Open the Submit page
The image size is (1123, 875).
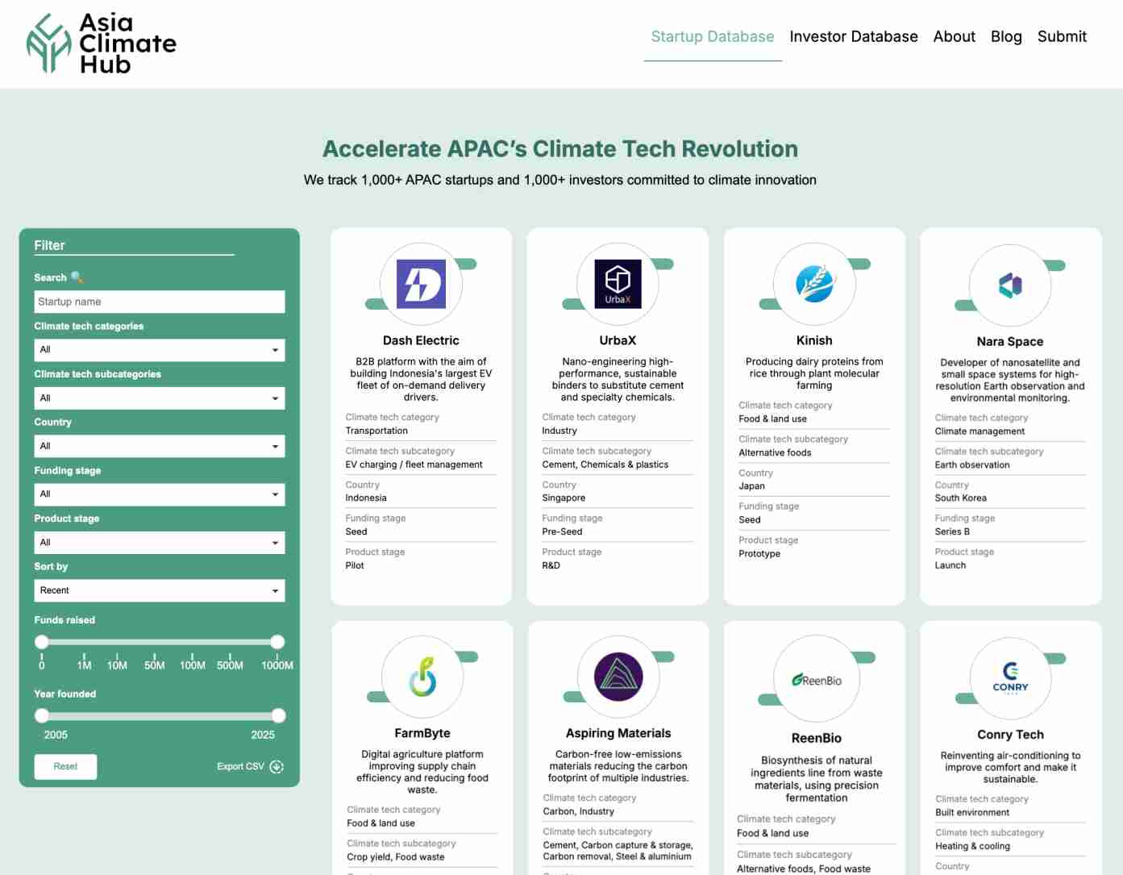(1062, 36)
